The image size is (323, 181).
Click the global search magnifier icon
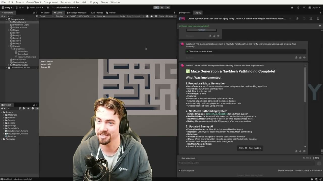(304, 8)
